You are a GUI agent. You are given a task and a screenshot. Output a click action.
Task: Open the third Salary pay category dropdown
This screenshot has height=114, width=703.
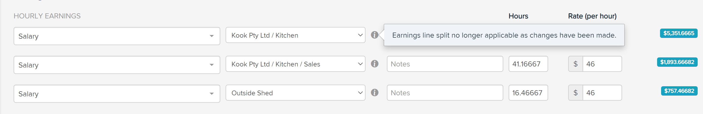[117, 94]
